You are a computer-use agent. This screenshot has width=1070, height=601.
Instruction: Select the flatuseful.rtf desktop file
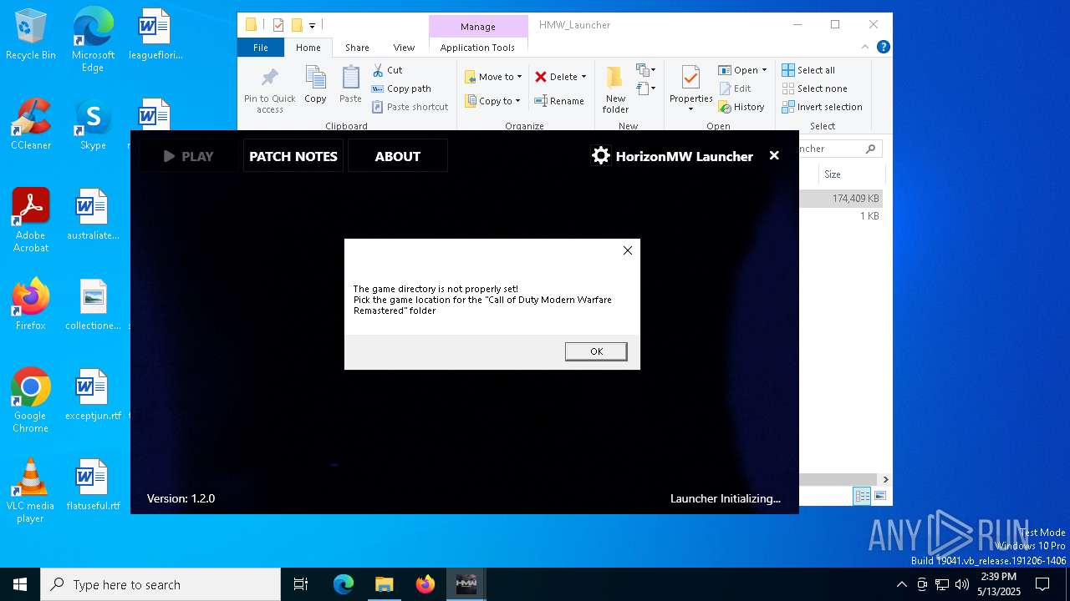(x=93, y=485)
